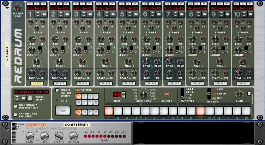Mute drum channel 5 with M button
Image resolution: width=265 pixels, height=145 pixels.
tap(122, 4)
